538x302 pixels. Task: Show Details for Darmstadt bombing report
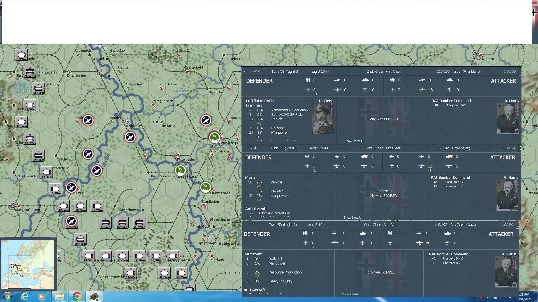pos(351,294)
